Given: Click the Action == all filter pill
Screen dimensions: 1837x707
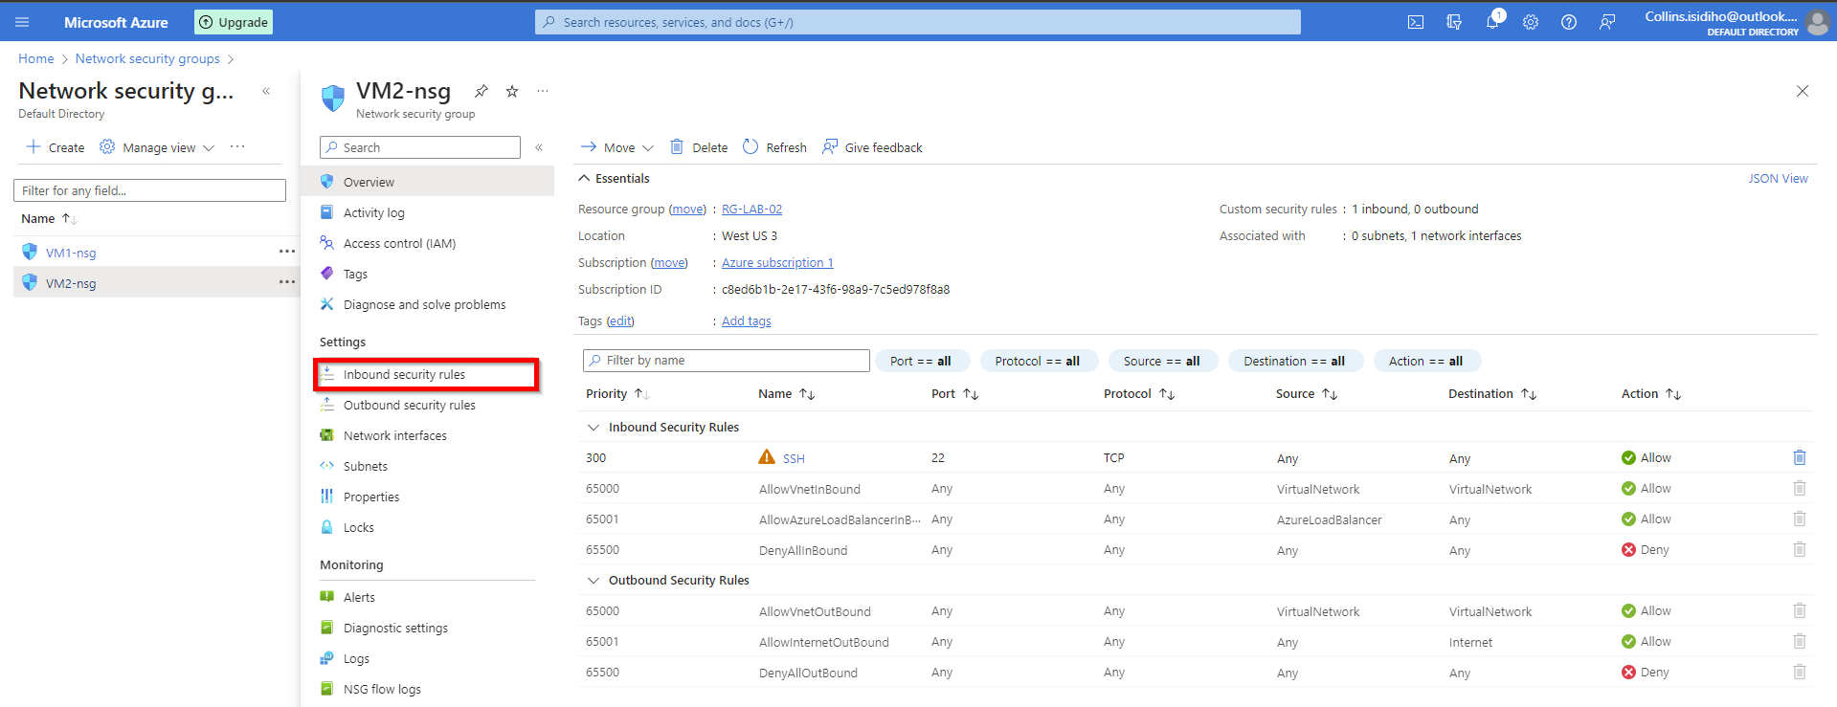Looking at the screenshot, I should coord(1427,361).
